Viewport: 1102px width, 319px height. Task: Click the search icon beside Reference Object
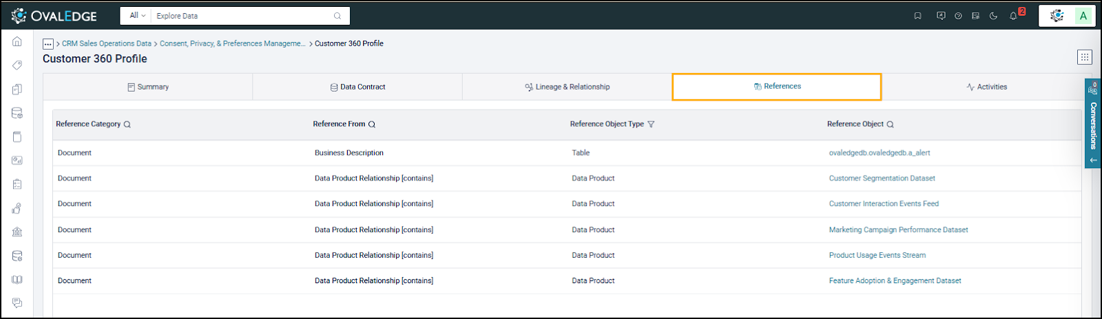890,125
